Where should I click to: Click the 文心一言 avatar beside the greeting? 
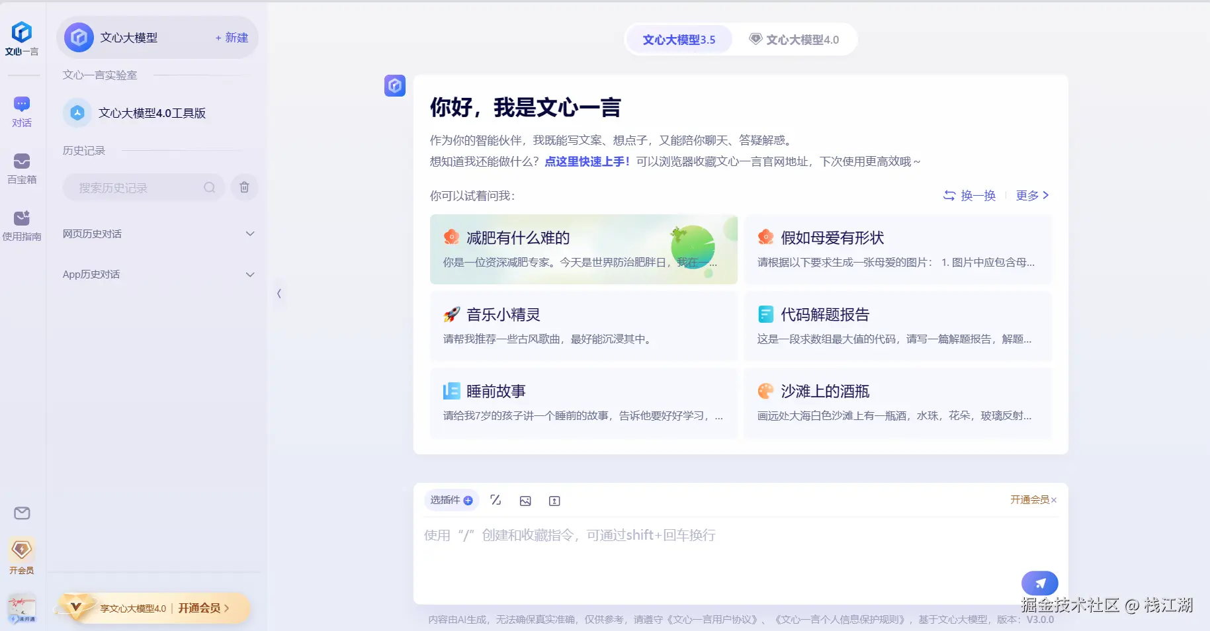click(395, 85)
